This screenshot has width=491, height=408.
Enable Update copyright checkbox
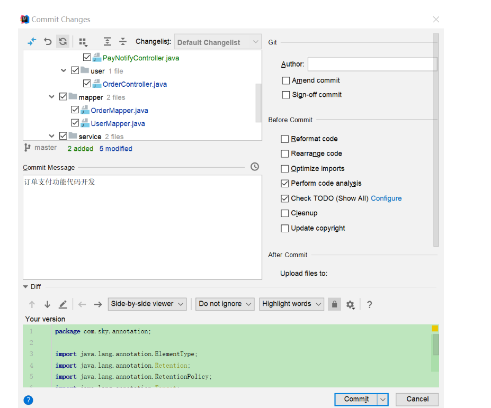coord(284,229)
